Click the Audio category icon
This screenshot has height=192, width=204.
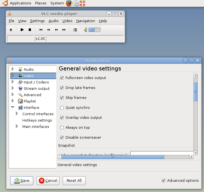tap(20, 69)
